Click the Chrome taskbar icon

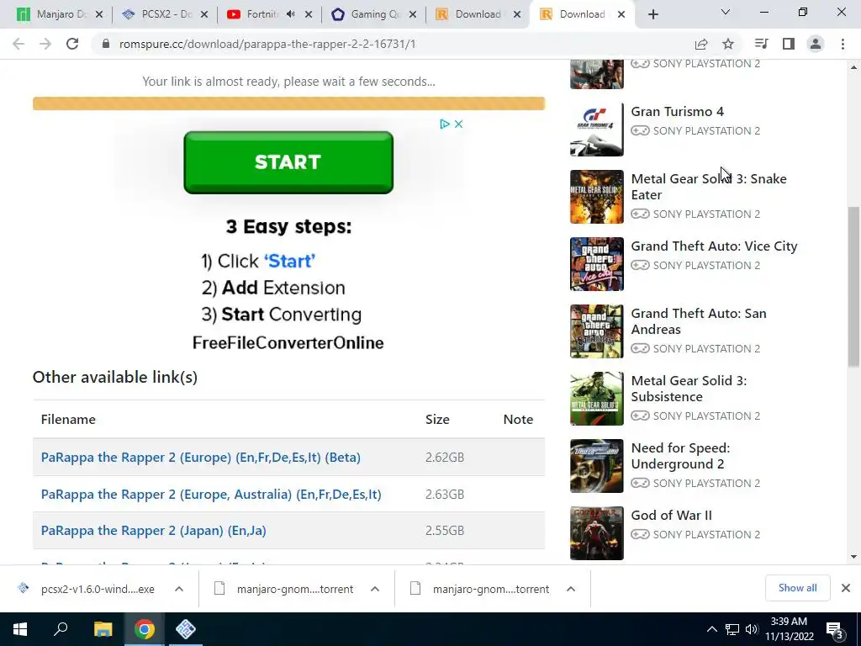click(x=145, y=629)
